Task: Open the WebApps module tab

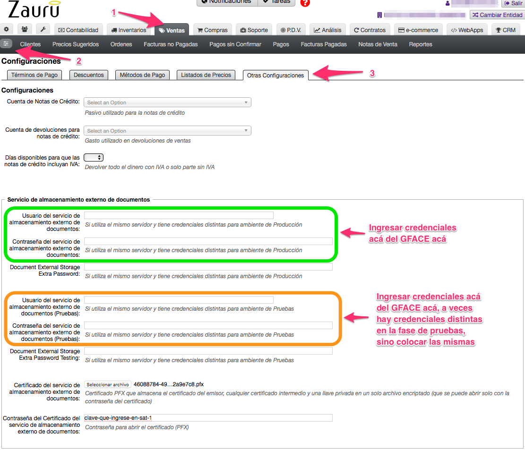Action: 467,30
